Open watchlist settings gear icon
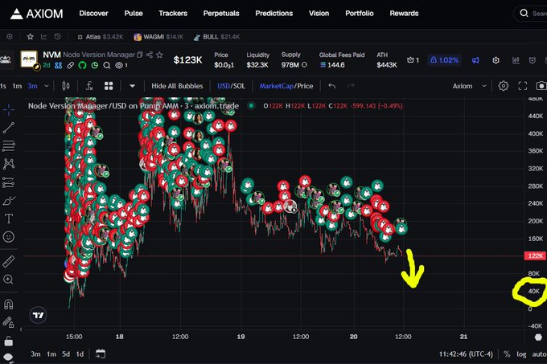 click(10, 37)
